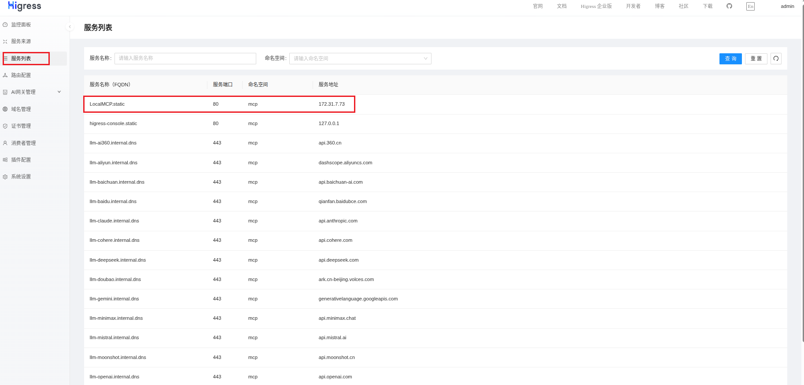
Task: Click the generativelanguage.googleapis.com address
Action: (358, 299)
